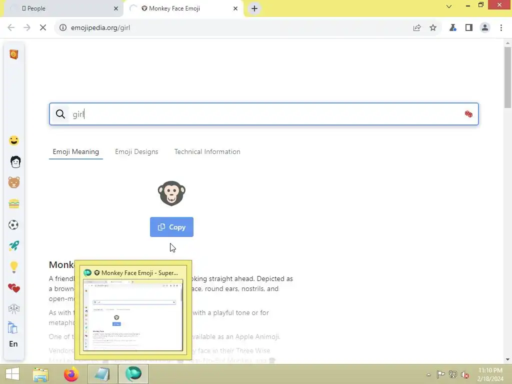Open the Emojipedia home book icon in sidebar
Viewport: 512px width, 384px height.
[x=13, y=54]
